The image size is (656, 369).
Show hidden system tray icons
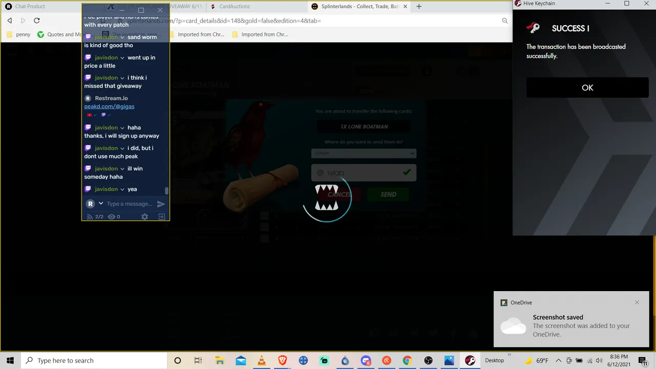[x=560, y=361]
